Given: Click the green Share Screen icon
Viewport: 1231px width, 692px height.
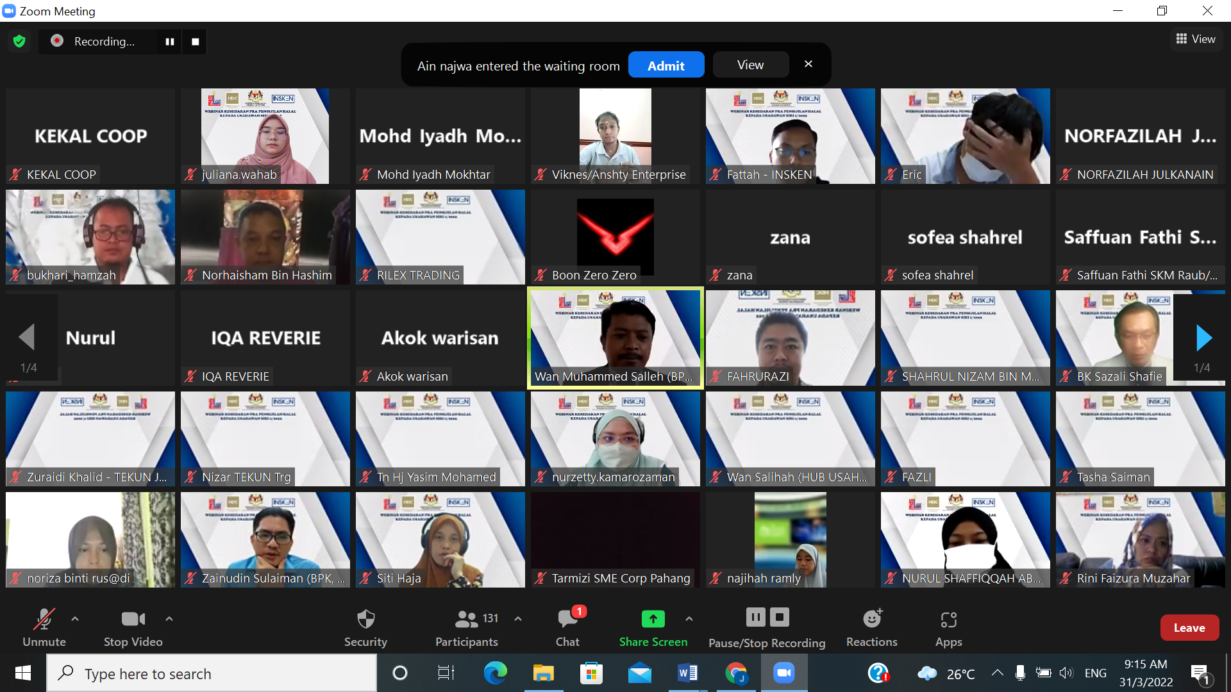Looking at the screenshot, I should tap(653, 619).
